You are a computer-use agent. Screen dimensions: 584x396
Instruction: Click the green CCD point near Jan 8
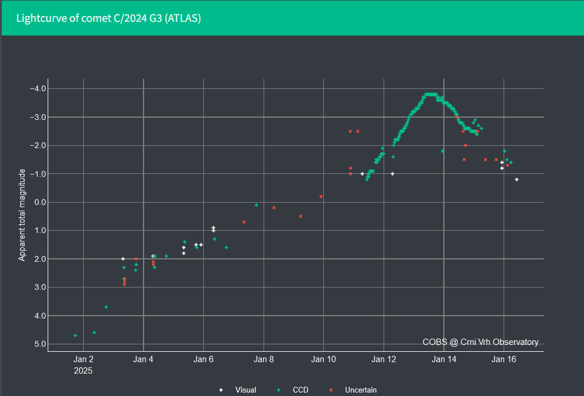[x=256, y=205]
